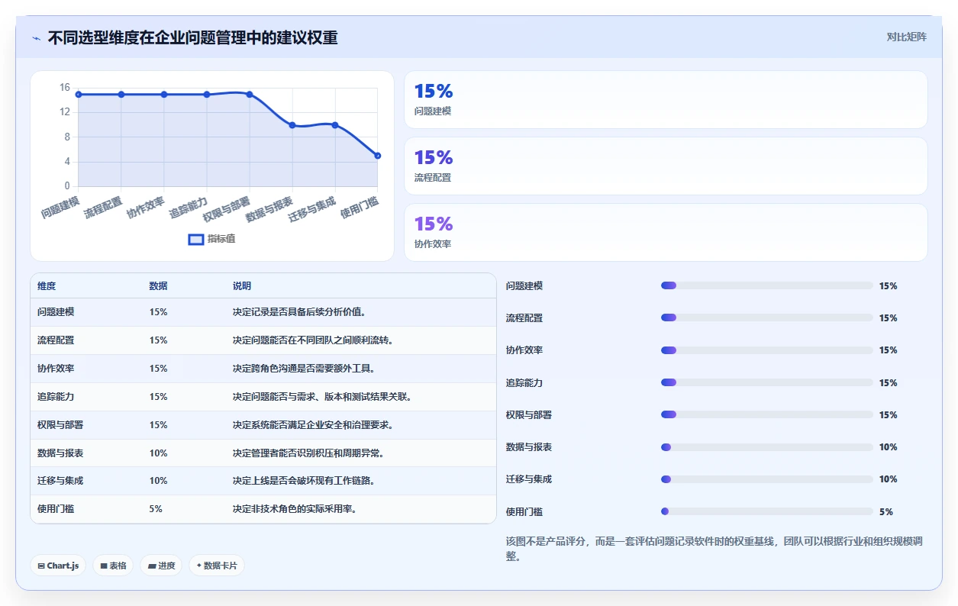Click the 10% label beside 迁移与集成 bar
The height and width of the screenshot is (606, 958).
click(889, 479)
